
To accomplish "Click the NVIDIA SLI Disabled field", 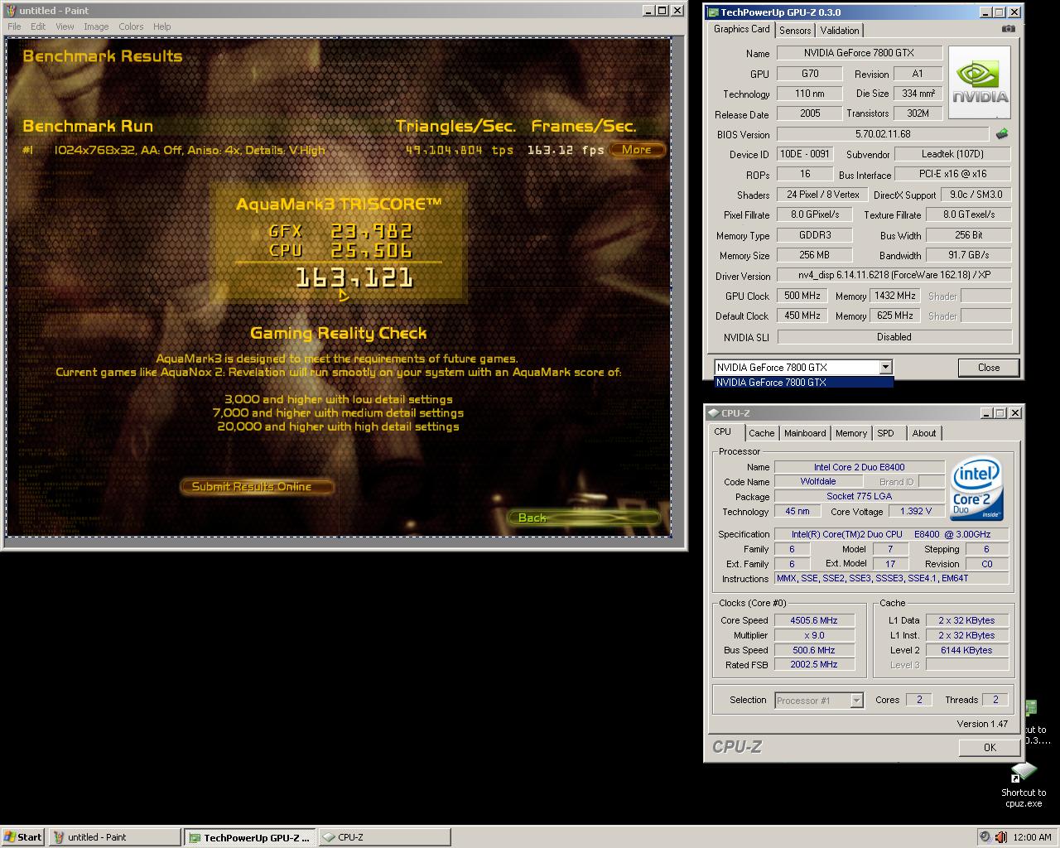I will (894, 337).
